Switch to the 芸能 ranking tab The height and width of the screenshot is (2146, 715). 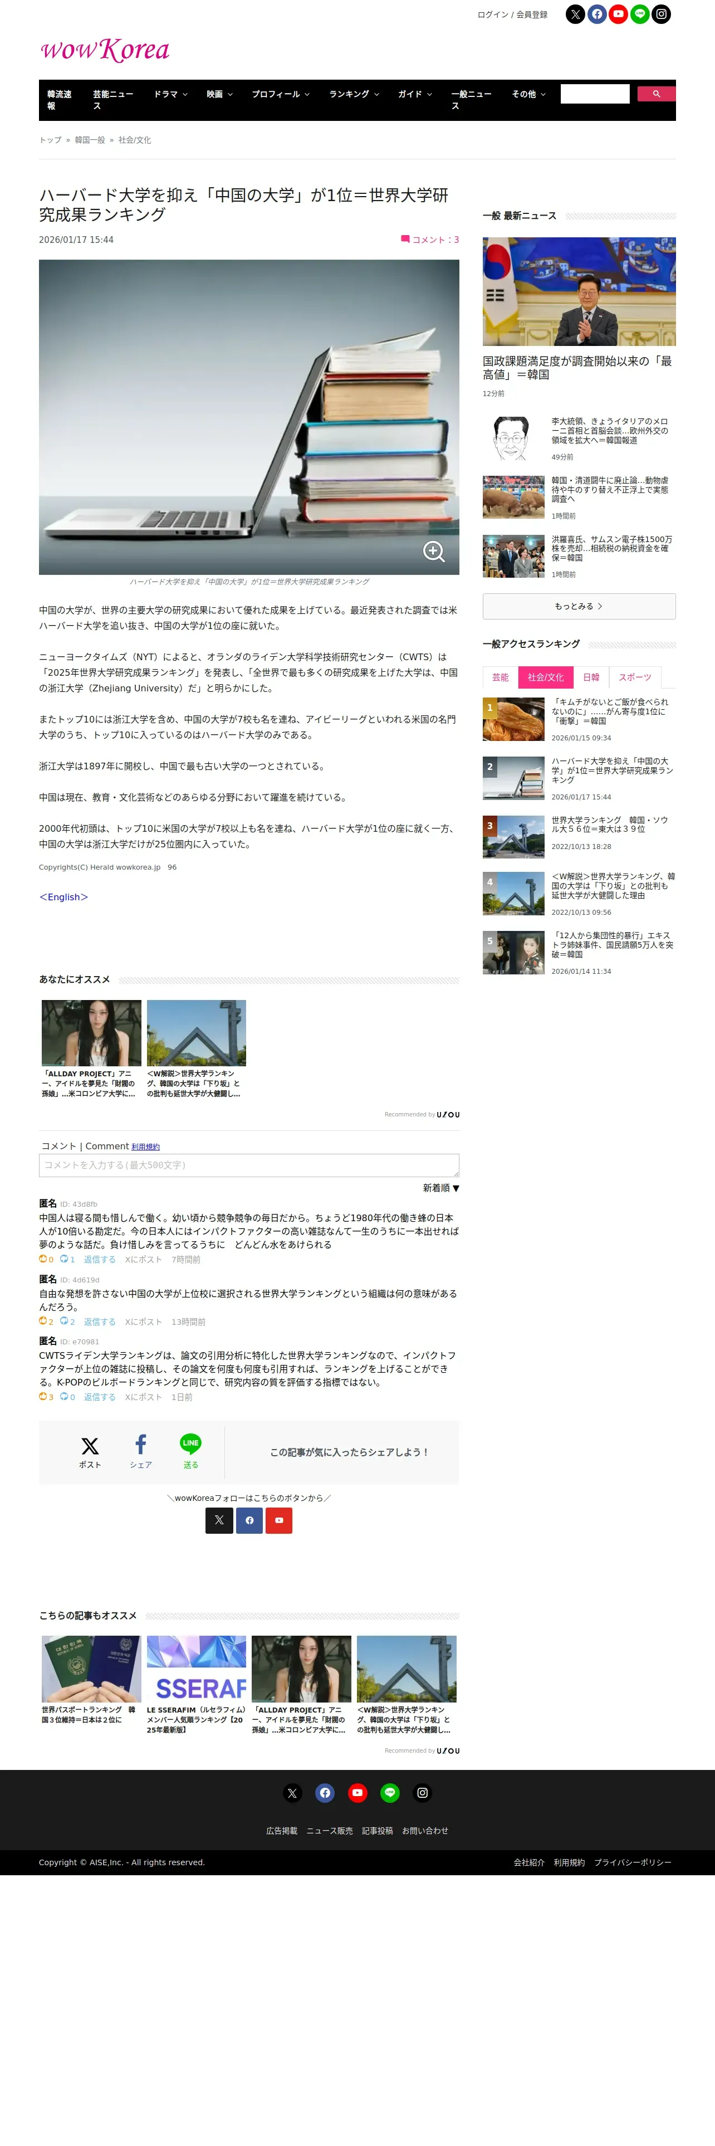tap(500, 677)
